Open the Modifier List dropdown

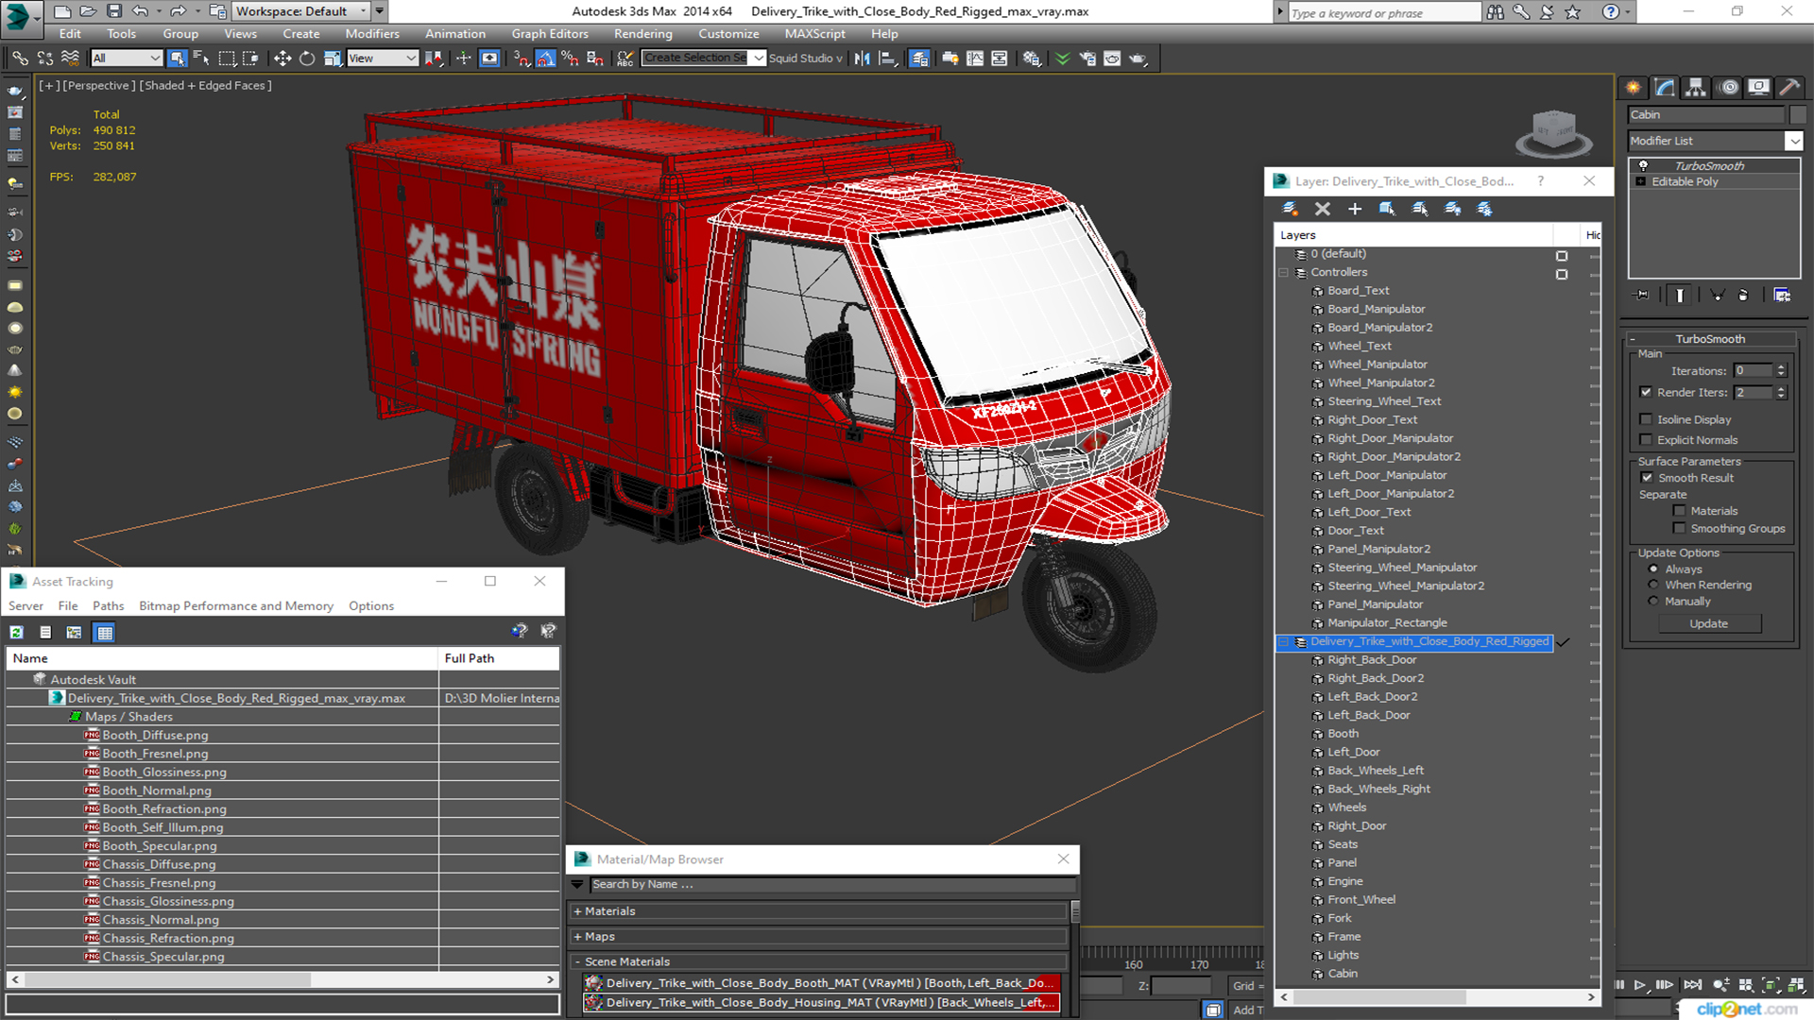[1793, 141]
